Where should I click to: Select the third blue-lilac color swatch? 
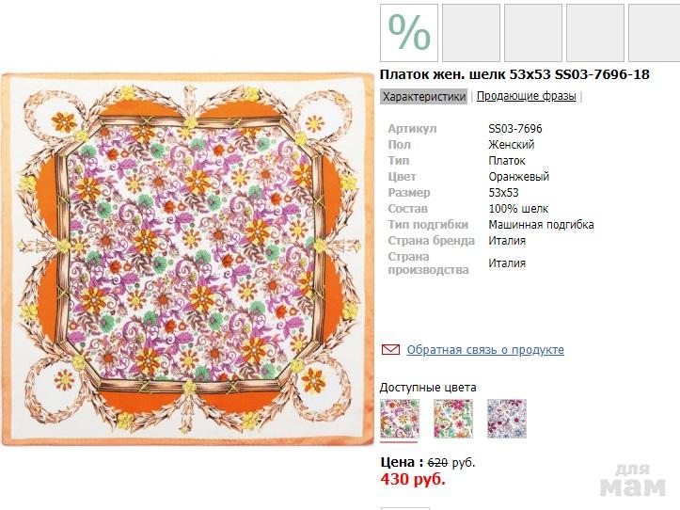point(506,419)
